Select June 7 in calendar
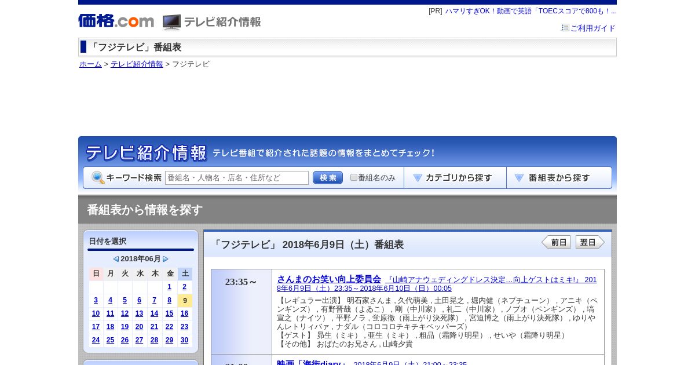The image size is (695, 365). coord(154,300)
